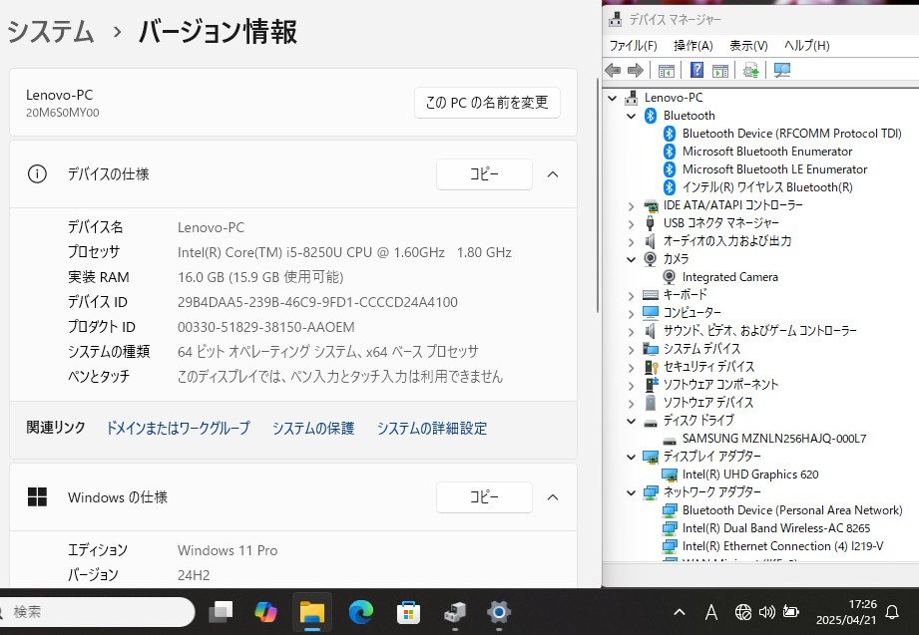This screenshot has height=635, width=919.
Task: Click the IME input mode A indicator
Action: coord(710,613)
